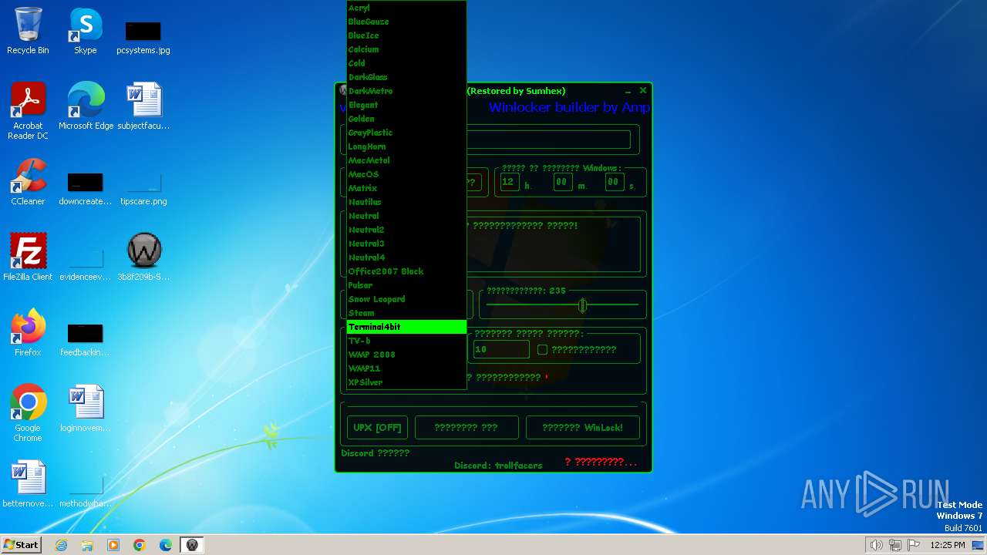The height and width of the screenshot is (555, 987).
Task: Choose the Cold skin entry
Action: coord(406,63)
